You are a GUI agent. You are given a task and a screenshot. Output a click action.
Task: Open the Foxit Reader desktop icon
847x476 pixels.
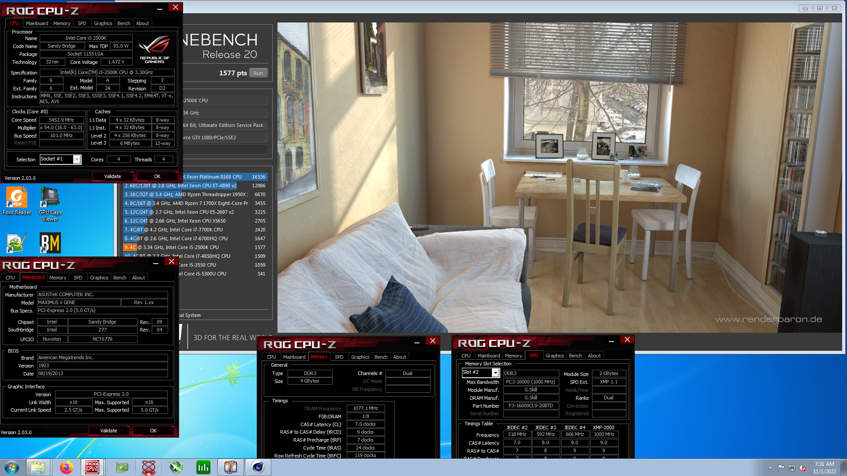[17, 201]
